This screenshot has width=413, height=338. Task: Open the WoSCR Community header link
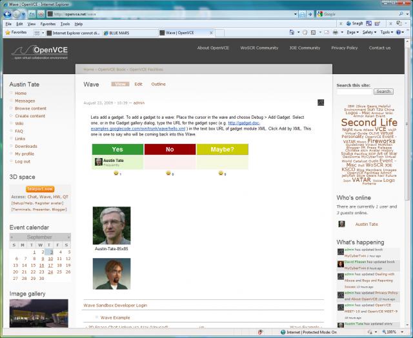point(259,48)
